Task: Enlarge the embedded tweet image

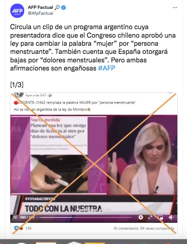Action: click(94, 163)
